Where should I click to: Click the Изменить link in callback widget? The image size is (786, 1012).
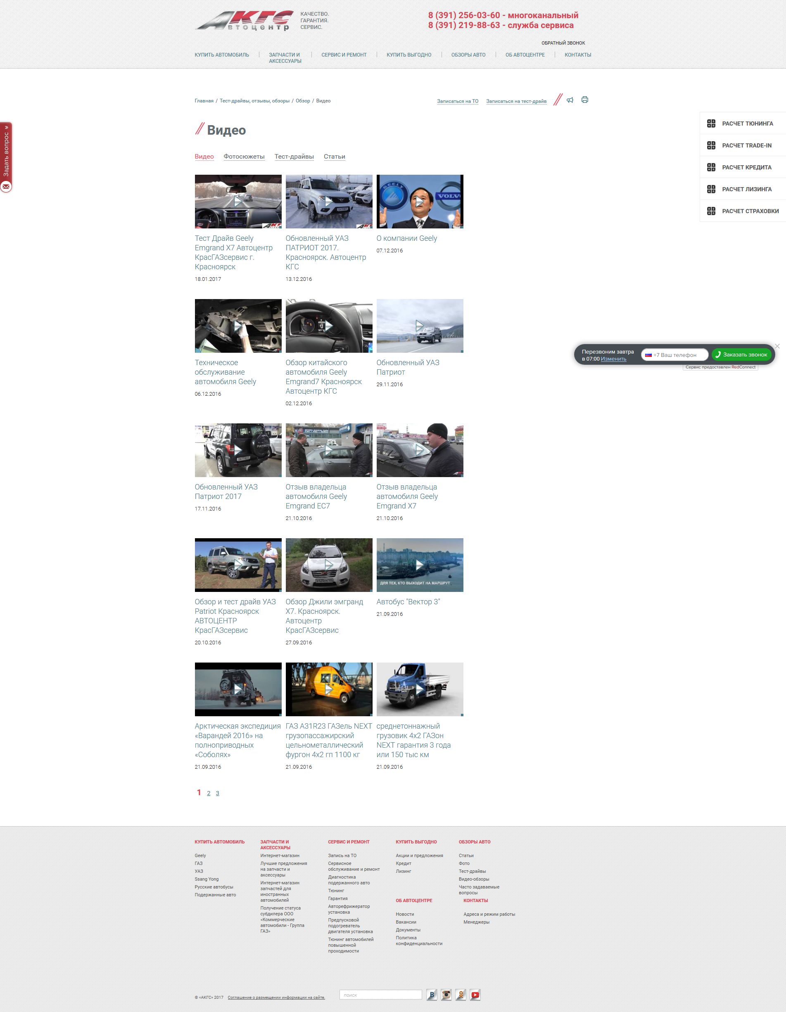(613, 359)
